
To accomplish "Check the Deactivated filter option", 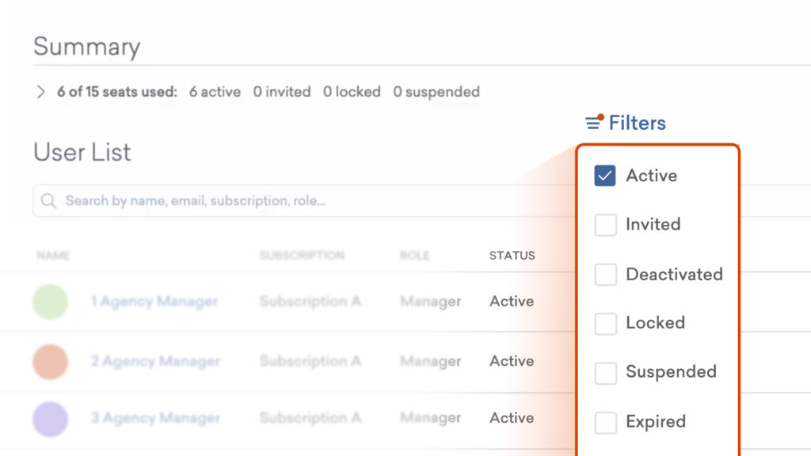I will tap(605, 275).
